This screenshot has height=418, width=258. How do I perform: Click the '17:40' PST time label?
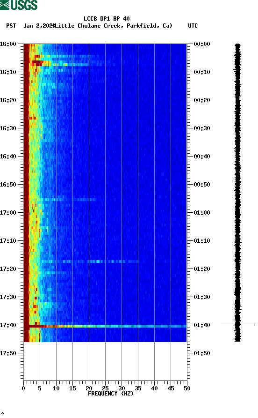point(8,325)
